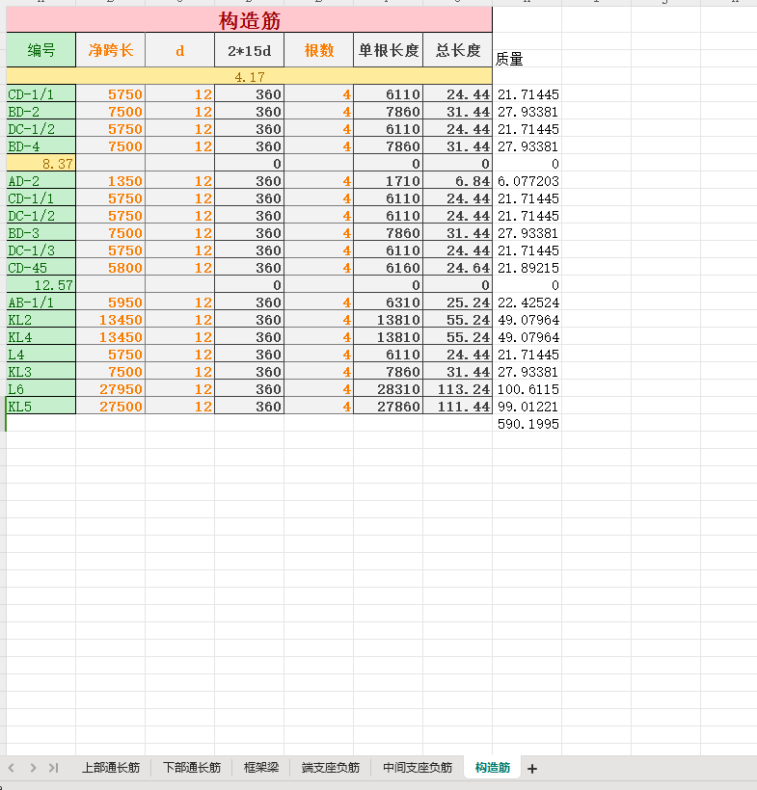
Task: Click the yellow 4.17 section row
Action: [x=249, y=76]
